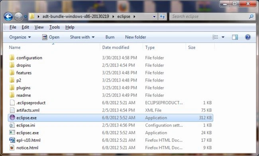This screenshot has height=156, width=259.
Task: Open More view options arrow
Action: (x=223, y=37)
